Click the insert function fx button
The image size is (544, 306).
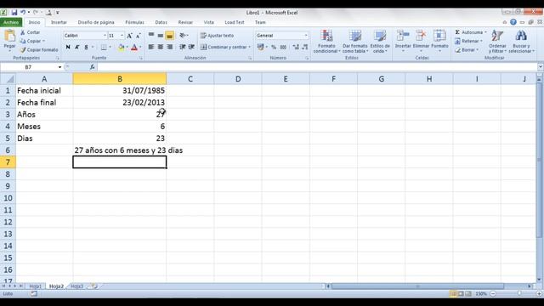pos(93,67)
